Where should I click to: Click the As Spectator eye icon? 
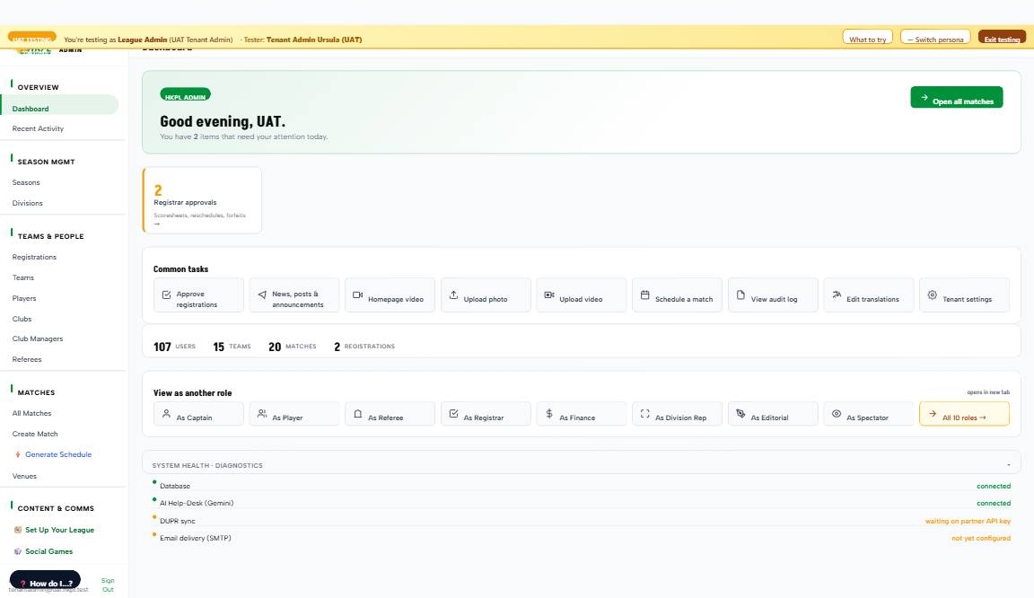point(837,413)
